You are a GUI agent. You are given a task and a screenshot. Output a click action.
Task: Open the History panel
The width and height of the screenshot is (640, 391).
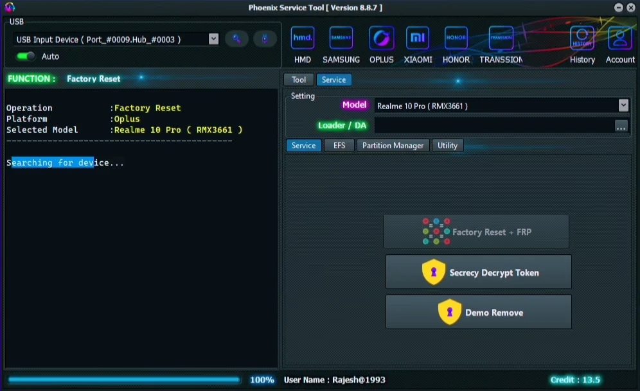pos(582,39)
